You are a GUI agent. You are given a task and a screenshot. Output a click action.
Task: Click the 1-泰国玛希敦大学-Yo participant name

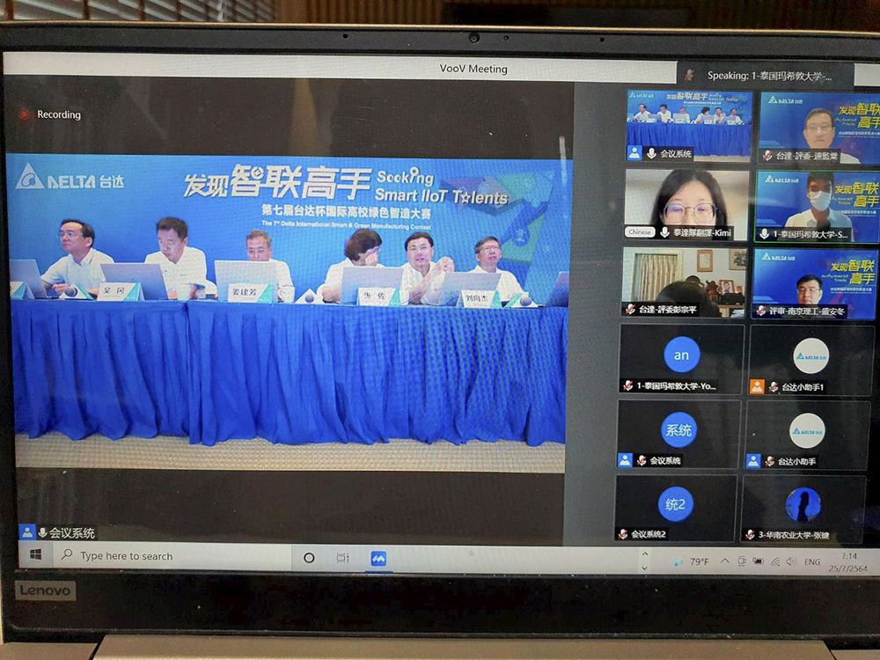(x=676, y=386)
